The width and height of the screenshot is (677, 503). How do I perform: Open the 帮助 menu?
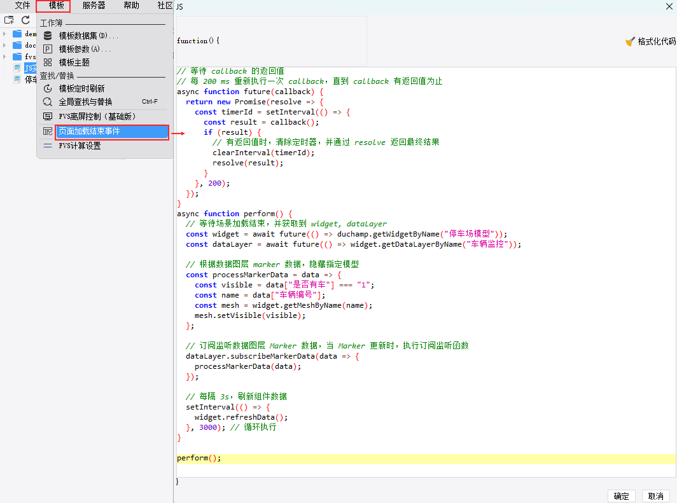(x=131, y=6)
